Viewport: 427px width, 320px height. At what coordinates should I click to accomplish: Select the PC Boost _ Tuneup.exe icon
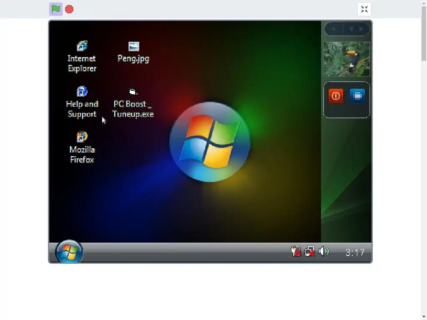(x=133, y=92)
